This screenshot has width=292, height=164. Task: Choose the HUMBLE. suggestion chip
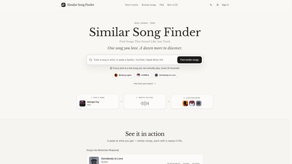click(x=143, y=75)
